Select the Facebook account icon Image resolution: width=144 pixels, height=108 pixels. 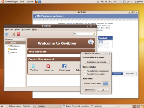click(64, 66)
